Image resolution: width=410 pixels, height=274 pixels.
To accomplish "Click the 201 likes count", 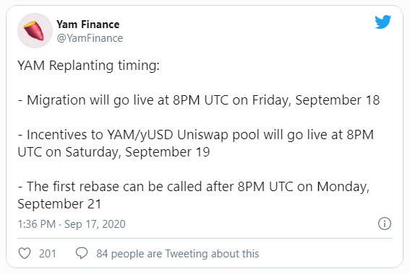I will click(48, 254).
